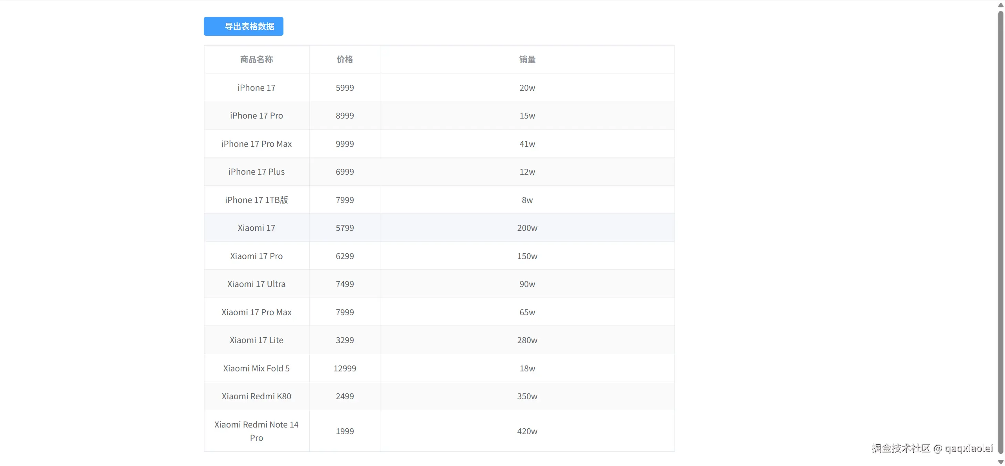Click sales value 15w
This screenshot has height=466, width=1005.
pos(527,115)
